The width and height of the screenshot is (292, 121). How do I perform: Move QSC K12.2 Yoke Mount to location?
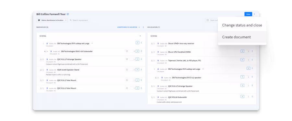pyautogui.click(x=138, y=88)
